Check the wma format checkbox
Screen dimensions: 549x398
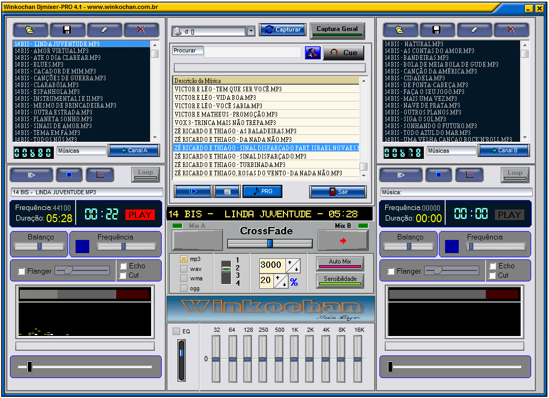point(184,278)
